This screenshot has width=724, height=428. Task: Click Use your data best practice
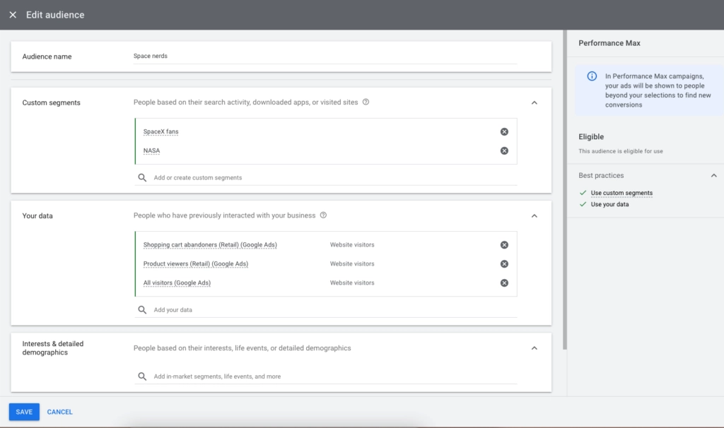click(609, 204)
